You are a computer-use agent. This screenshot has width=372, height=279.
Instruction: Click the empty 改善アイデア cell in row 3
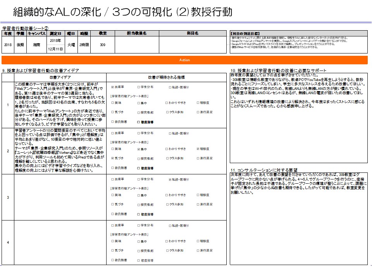coord(60,197)
